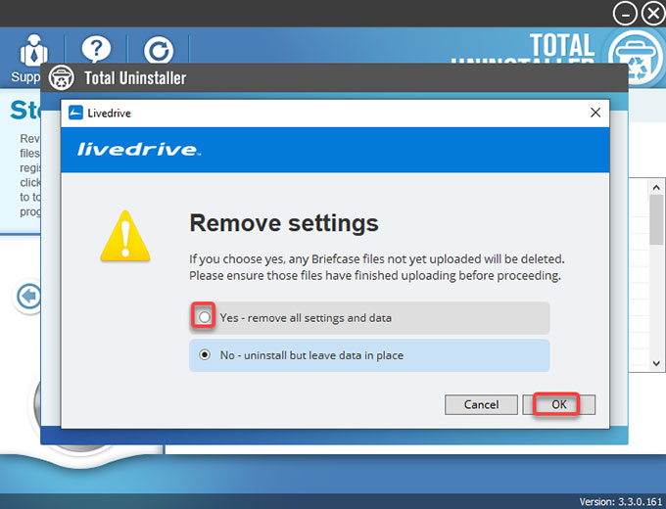Click the Livedrive app icon in dialog title
The image size is (666, 509).
(x=75, y=113)
